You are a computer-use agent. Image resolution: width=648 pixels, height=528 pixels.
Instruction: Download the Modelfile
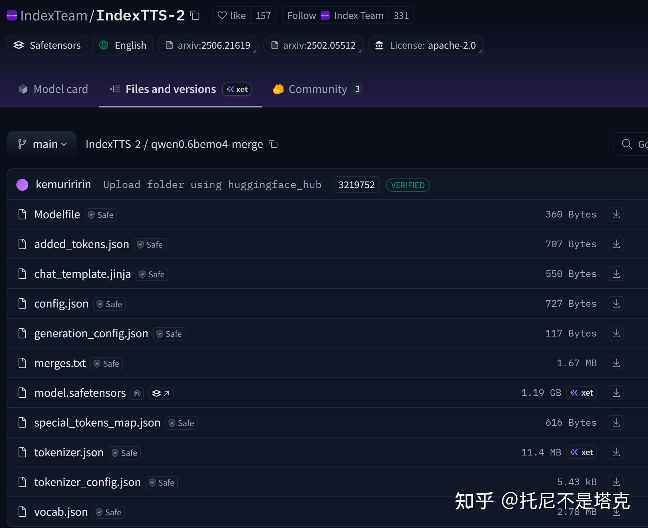(x=616, y=214)
